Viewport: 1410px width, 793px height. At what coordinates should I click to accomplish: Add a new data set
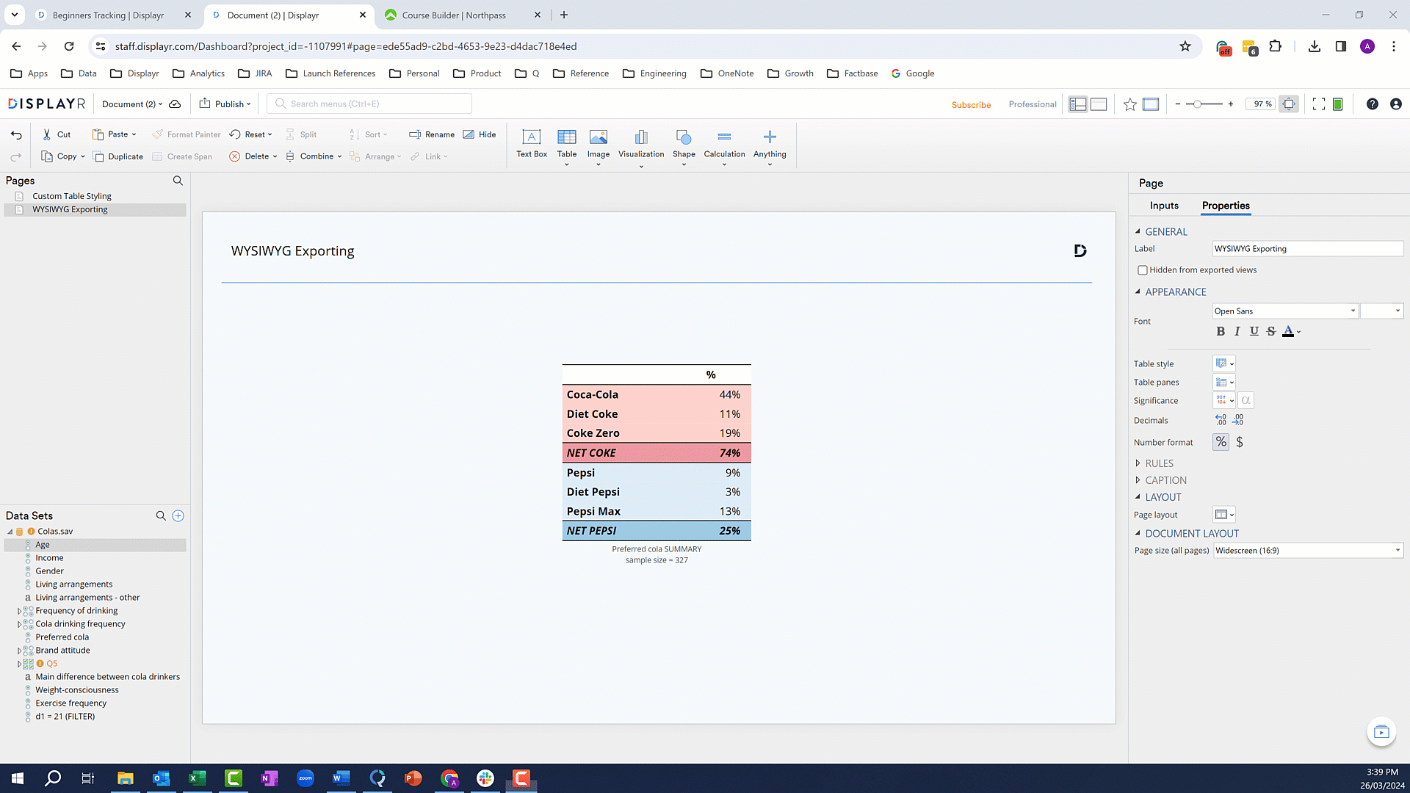178,516
